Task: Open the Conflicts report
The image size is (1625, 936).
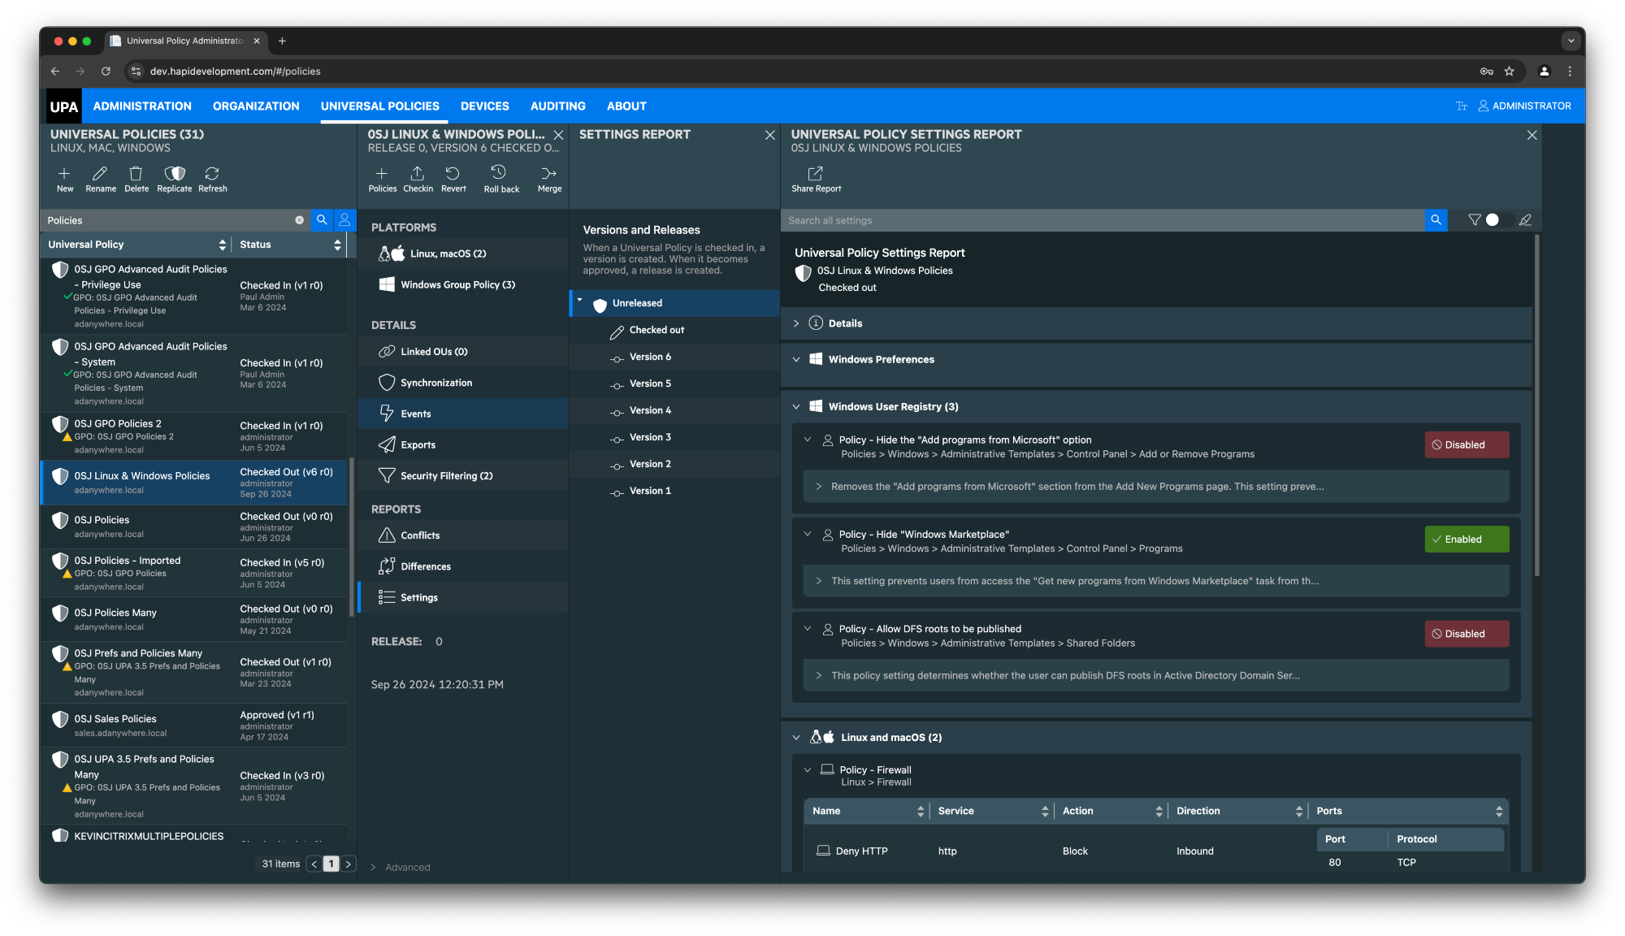Action: tap(421, 535)
